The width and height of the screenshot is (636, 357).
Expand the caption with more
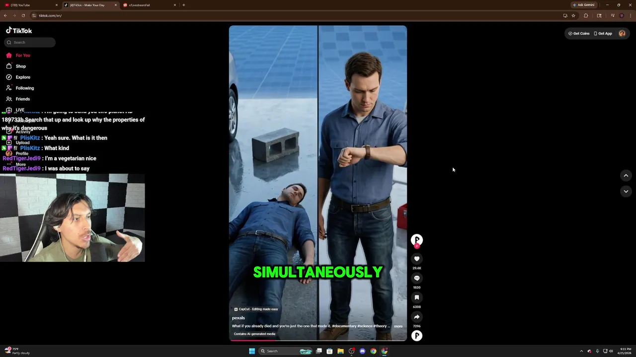point(398,326)
